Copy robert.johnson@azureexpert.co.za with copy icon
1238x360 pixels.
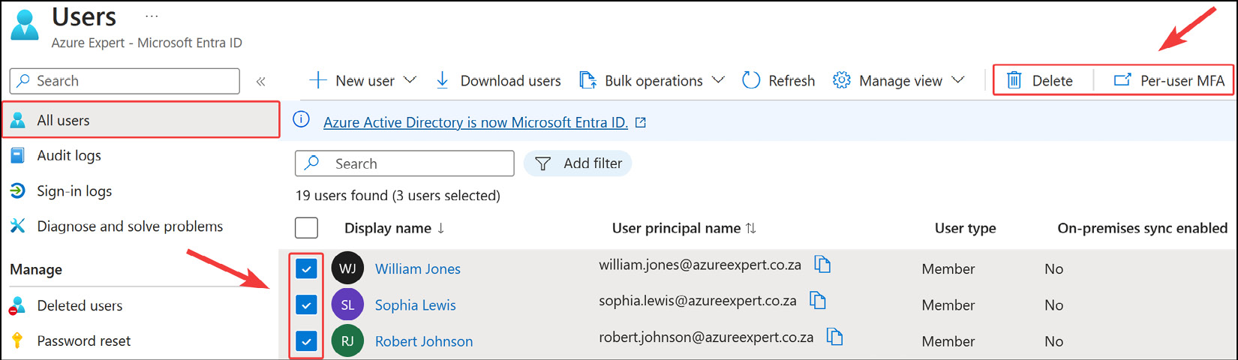835,337
